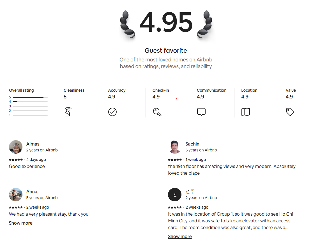Open Sachin's profile photo
The height and width of the screenshot is (242, 334).
(175, 147)
